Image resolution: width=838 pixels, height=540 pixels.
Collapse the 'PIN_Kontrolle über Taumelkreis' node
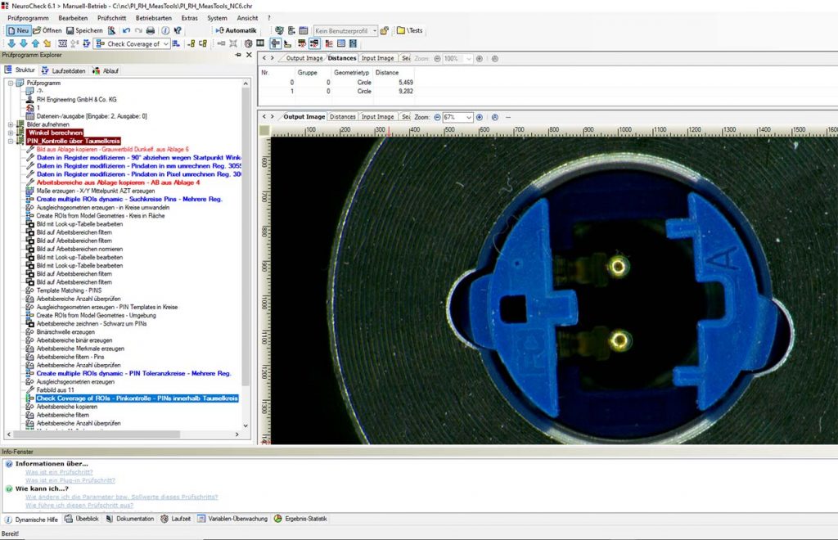point(10,141)
